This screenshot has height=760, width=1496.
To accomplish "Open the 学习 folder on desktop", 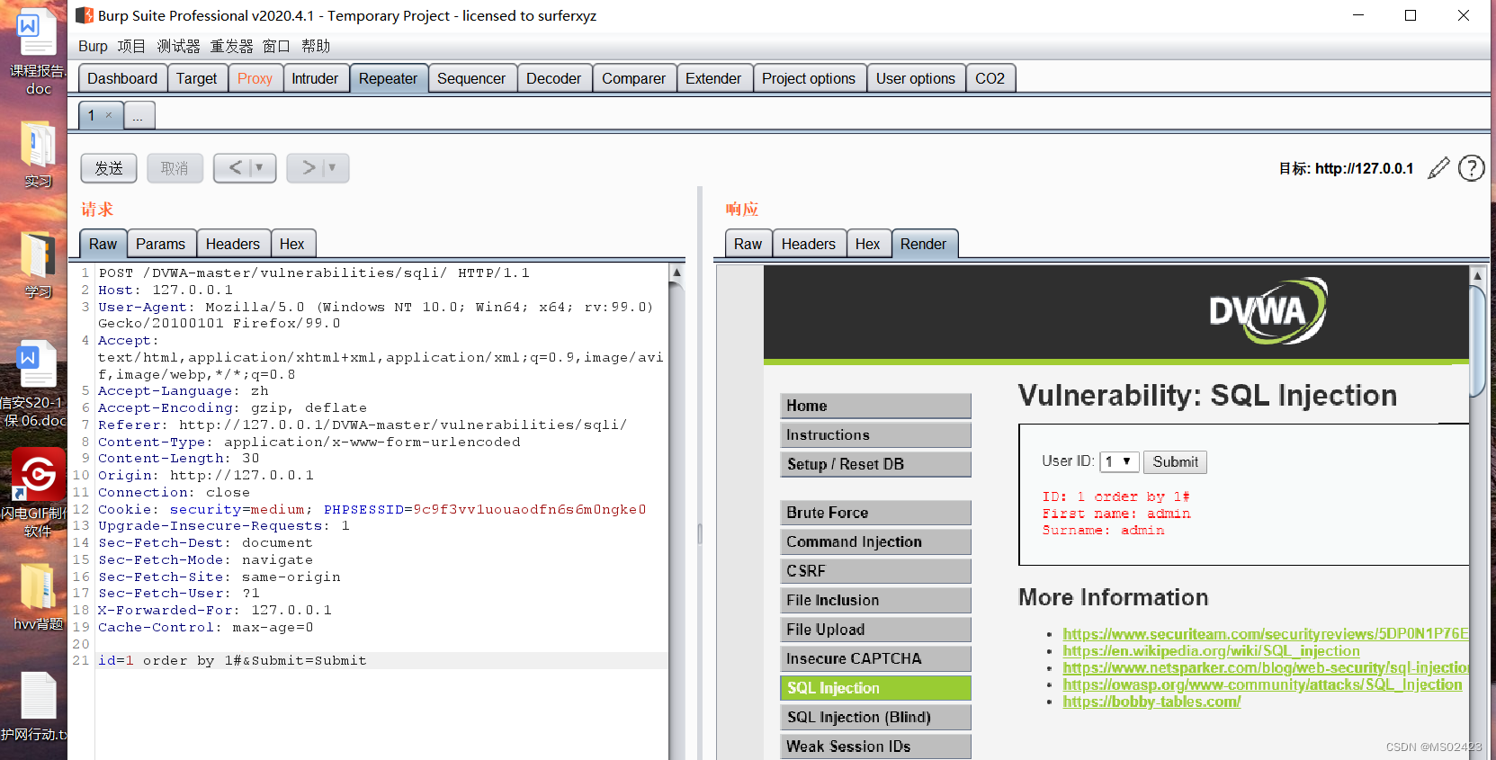I will [38, 265].
